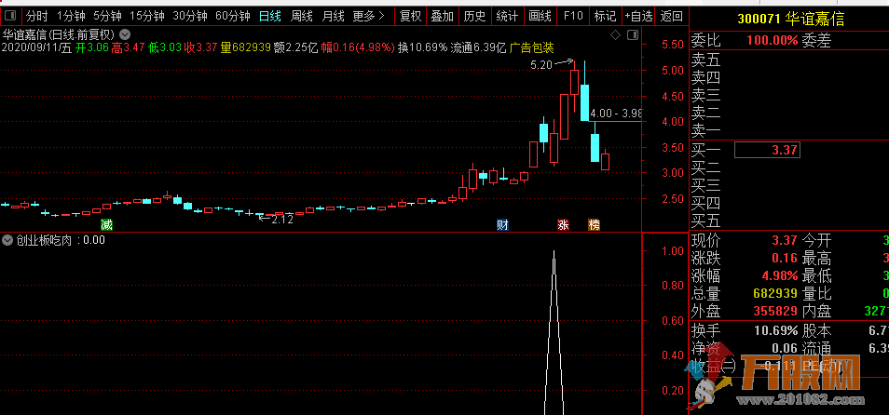Switch to 月线 monthly chart
Viewport: 889px width, 415px height.
(x=334, y=16)
